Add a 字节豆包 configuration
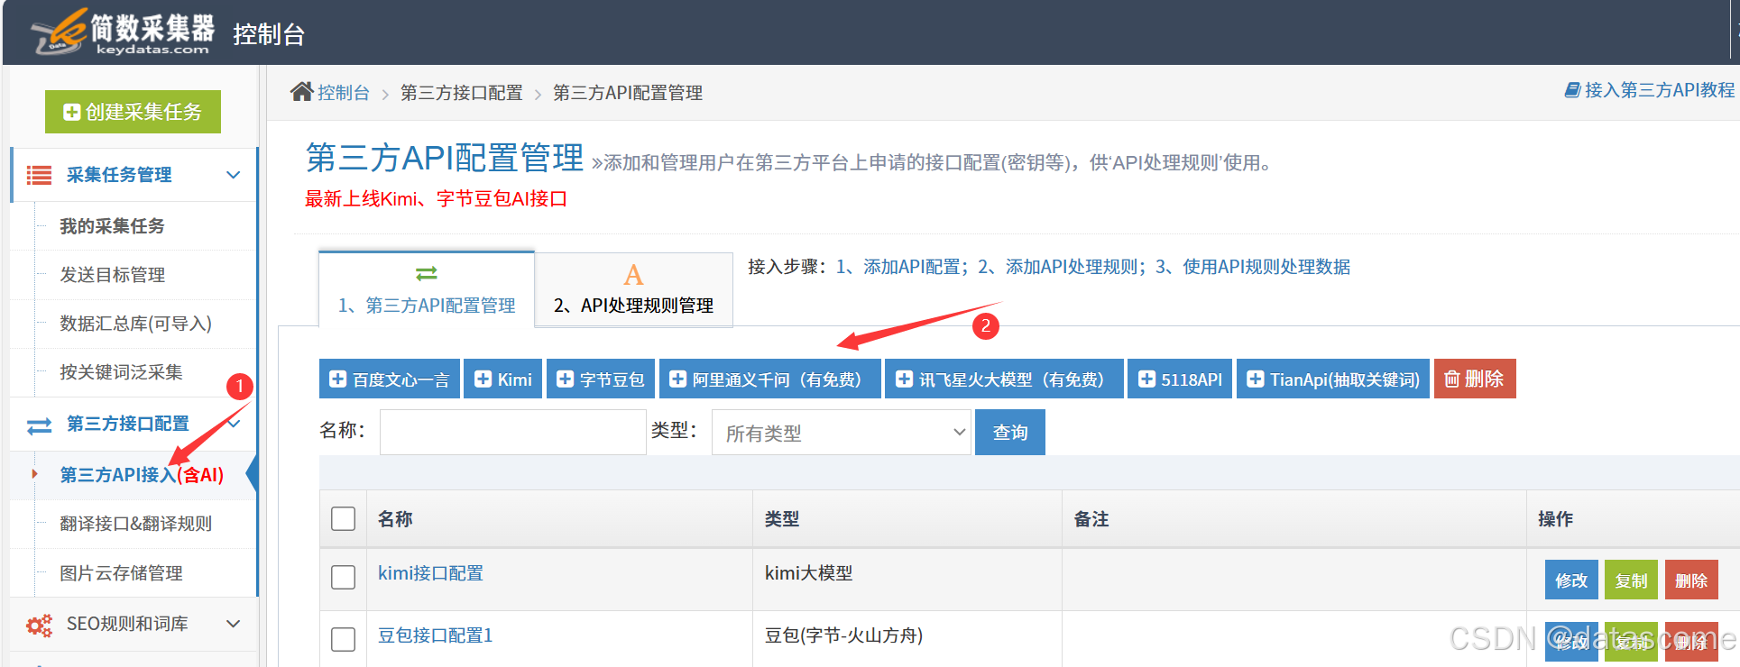 [601, 379]
